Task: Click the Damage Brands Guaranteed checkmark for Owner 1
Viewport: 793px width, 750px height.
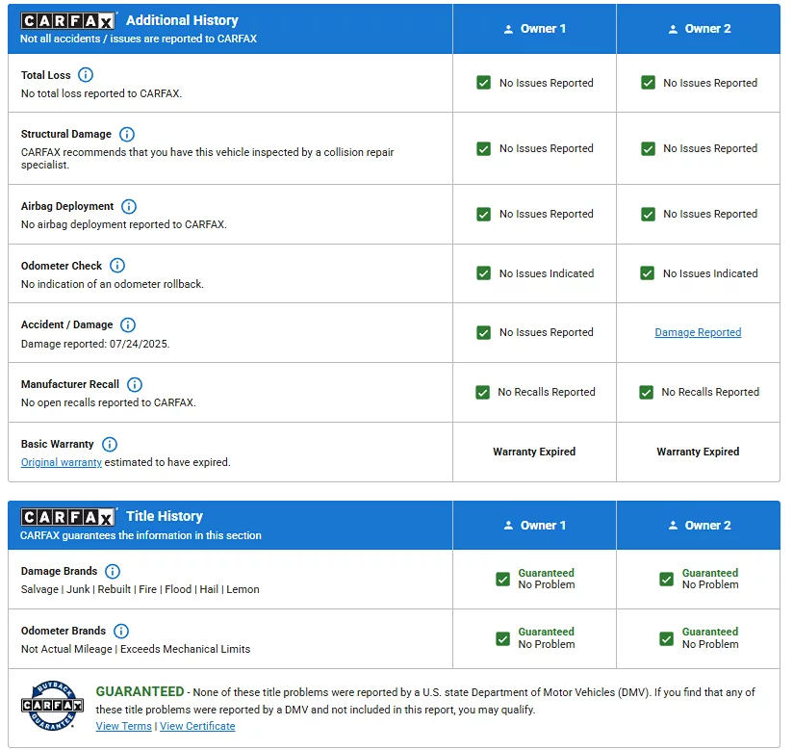Action: 502,579
